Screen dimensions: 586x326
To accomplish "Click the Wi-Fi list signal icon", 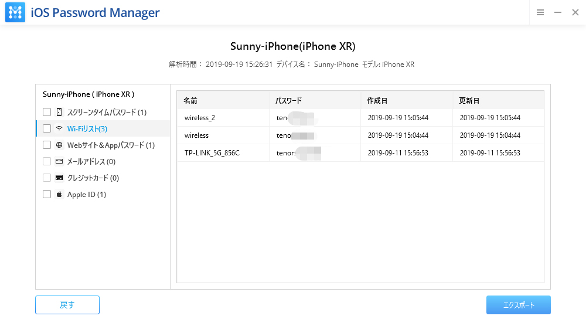I will (x=59, y=128).
